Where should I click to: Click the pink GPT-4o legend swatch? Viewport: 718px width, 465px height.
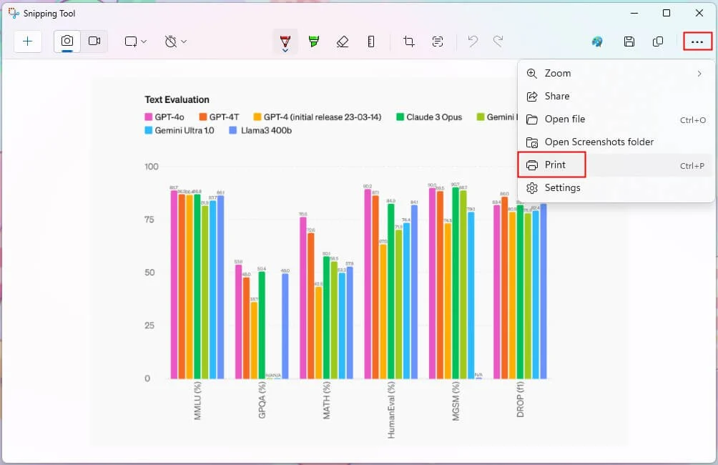click(x=148, y=117)
